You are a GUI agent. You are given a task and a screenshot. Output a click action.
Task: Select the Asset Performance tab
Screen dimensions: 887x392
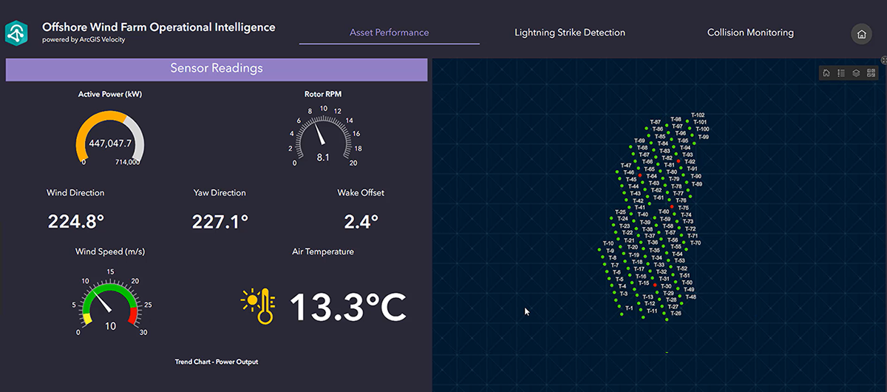[x=390, y=33]
